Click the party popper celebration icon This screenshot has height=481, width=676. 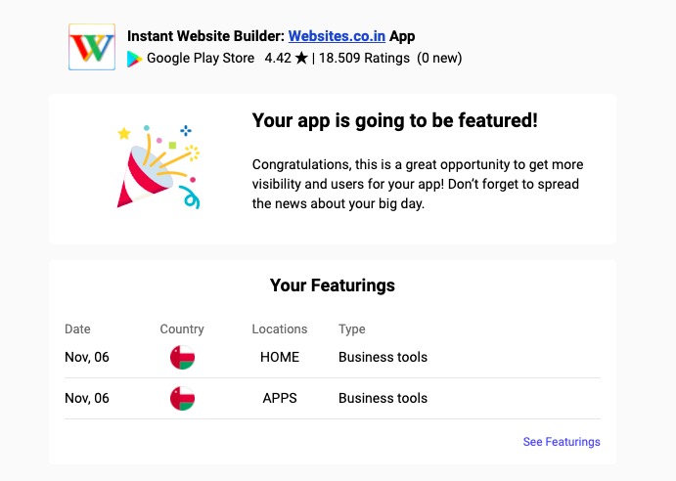(159, 167)
